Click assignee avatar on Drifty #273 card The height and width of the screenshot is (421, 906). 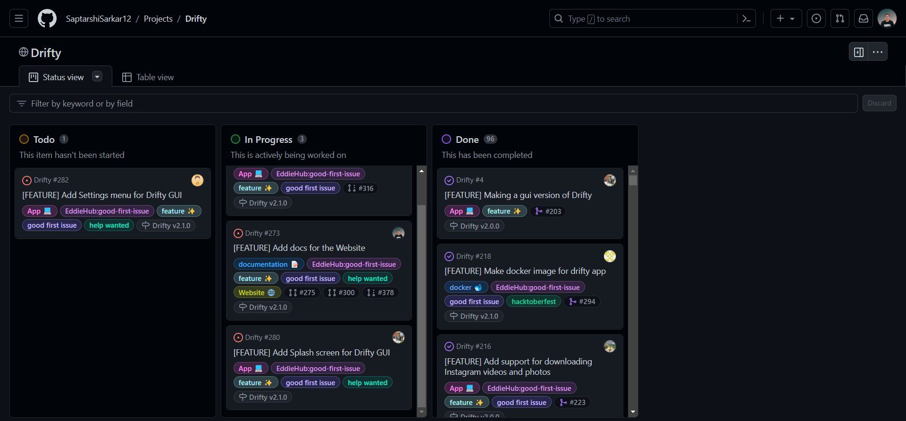coord(398,233)
